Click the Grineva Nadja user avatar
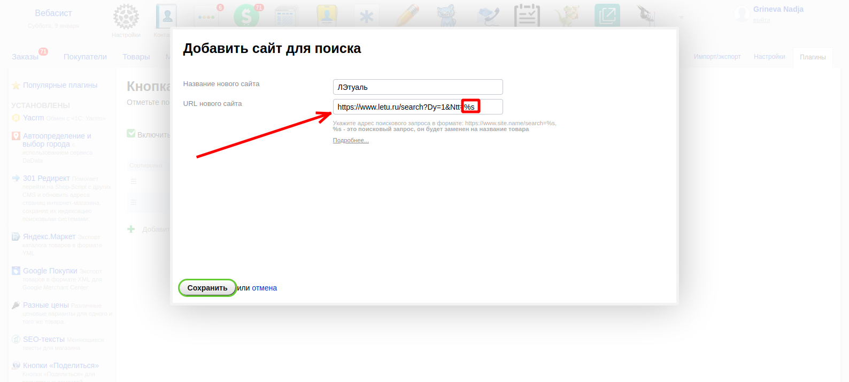The height and width of the screenshot is (382, 849). [x=742, y=14]
